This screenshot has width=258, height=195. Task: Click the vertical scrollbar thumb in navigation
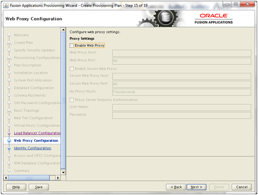click(x=63, y=100)
